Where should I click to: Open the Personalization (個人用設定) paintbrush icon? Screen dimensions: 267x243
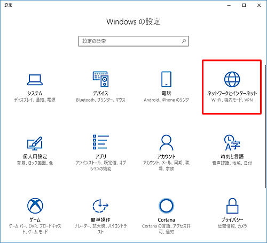[x=35, y=143]
